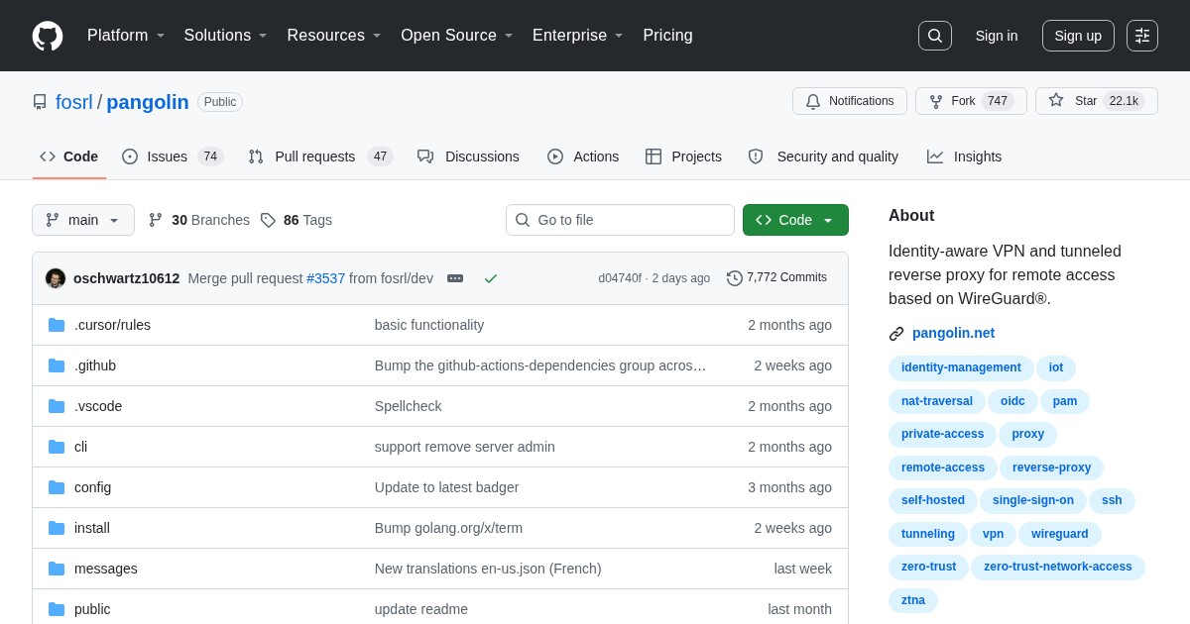Click the folder icon for install
This screenshot has height=624, width=1190.
tap(57, 528)
